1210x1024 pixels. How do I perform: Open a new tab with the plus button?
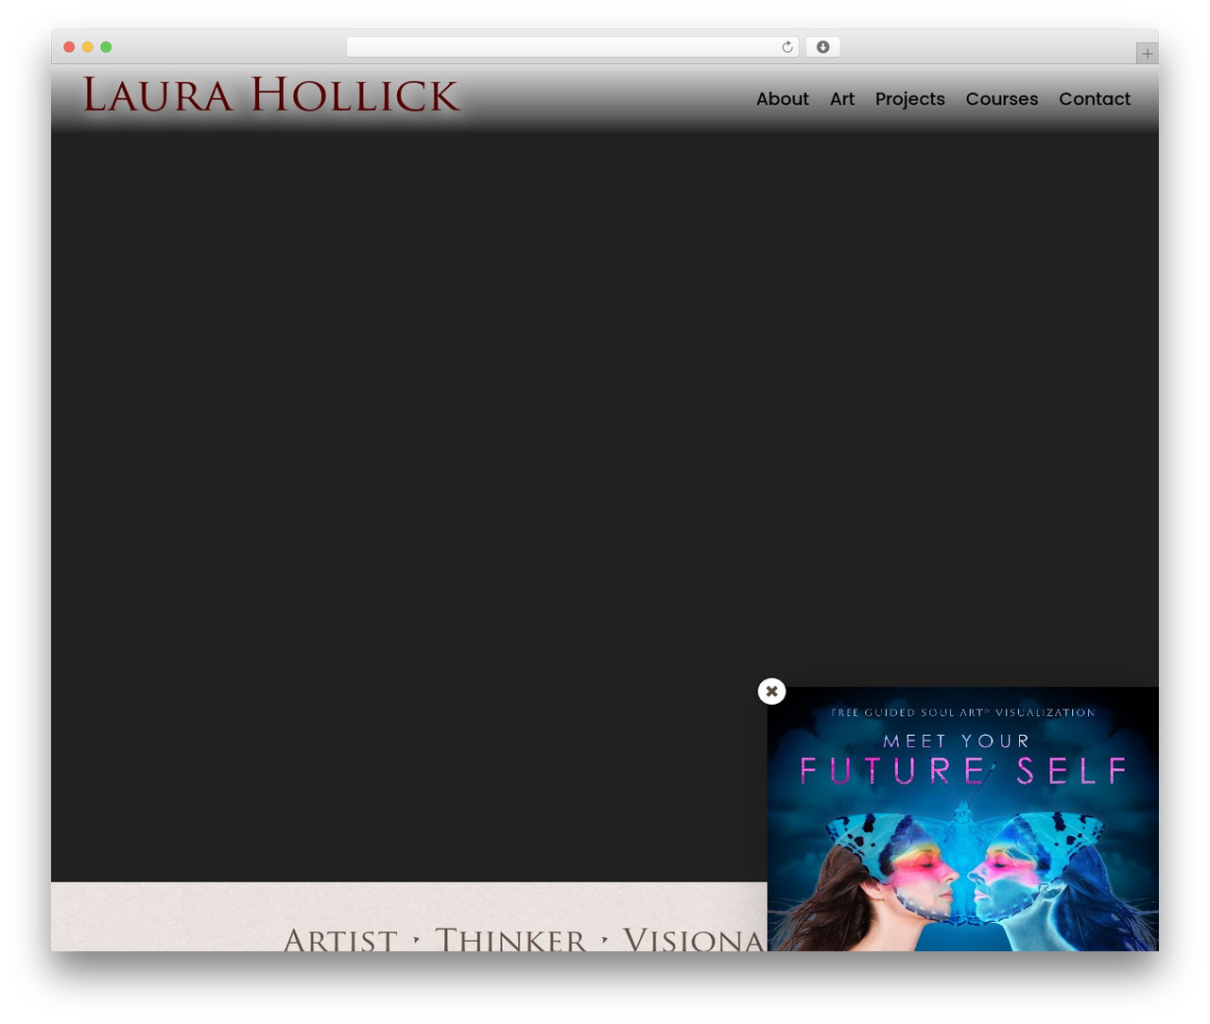pos(1147,54)
